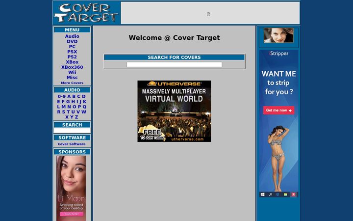This screenshot has width=353, height=221.
Task: Select audio letter A
Action: coord(69,97)
